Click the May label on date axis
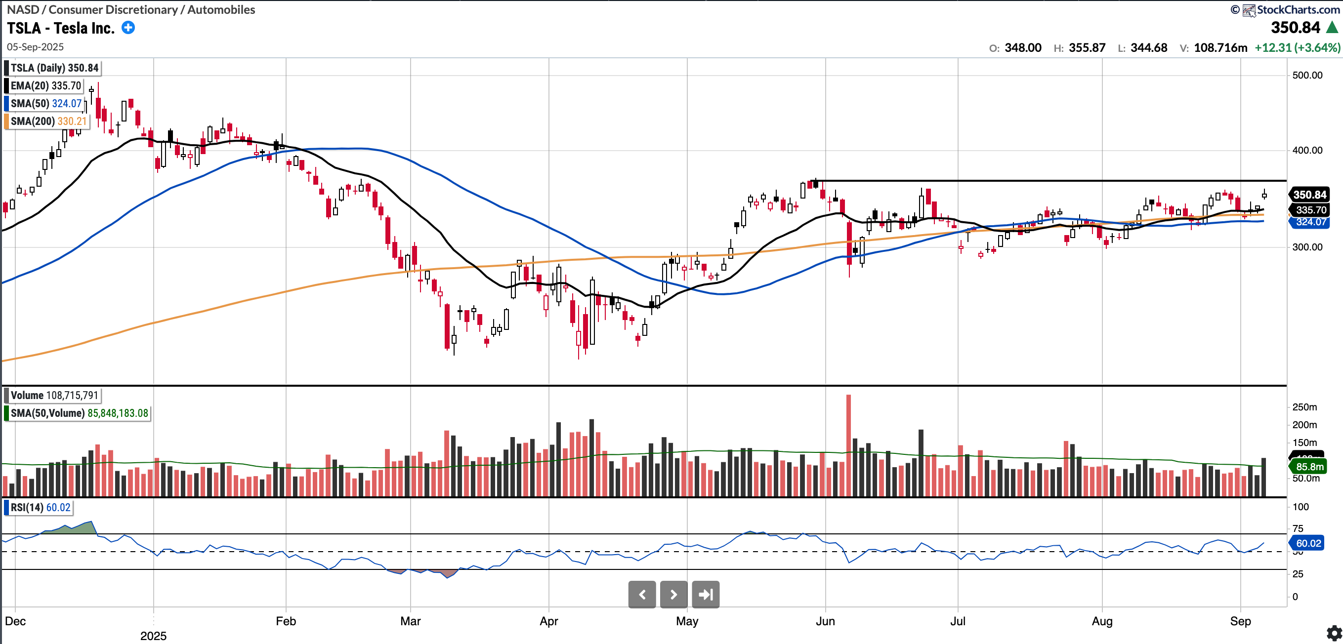The height and width of the screenshot is (644, 1343). tap(687, 621)
